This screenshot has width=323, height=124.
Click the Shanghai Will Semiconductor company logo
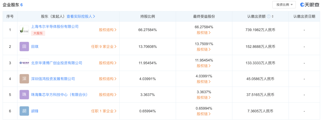point(24,30)
